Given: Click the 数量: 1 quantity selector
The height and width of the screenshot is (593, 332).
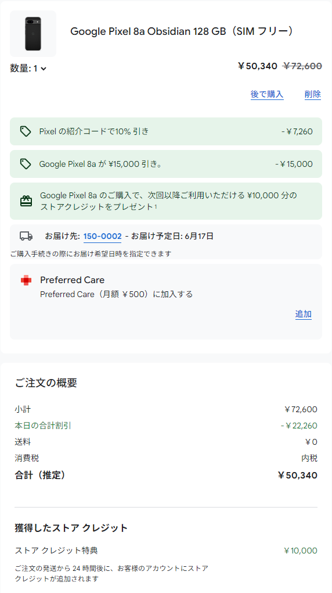Looking at the screenshot, I should coord(28,69).
